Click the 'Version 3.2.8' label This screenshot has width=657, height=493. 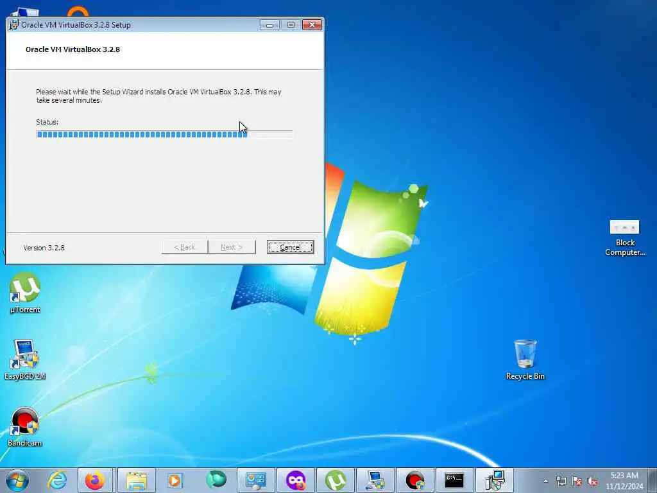(44, 248)
